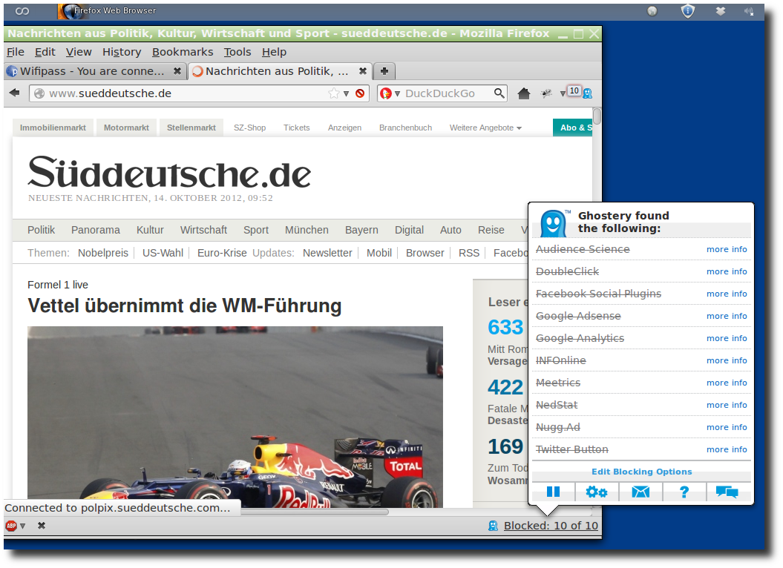Click the Meetrics tracker entry
Image resolution: width=783 pixels, height=568 pixels.
pyautogui.click(x=558, y=383)
